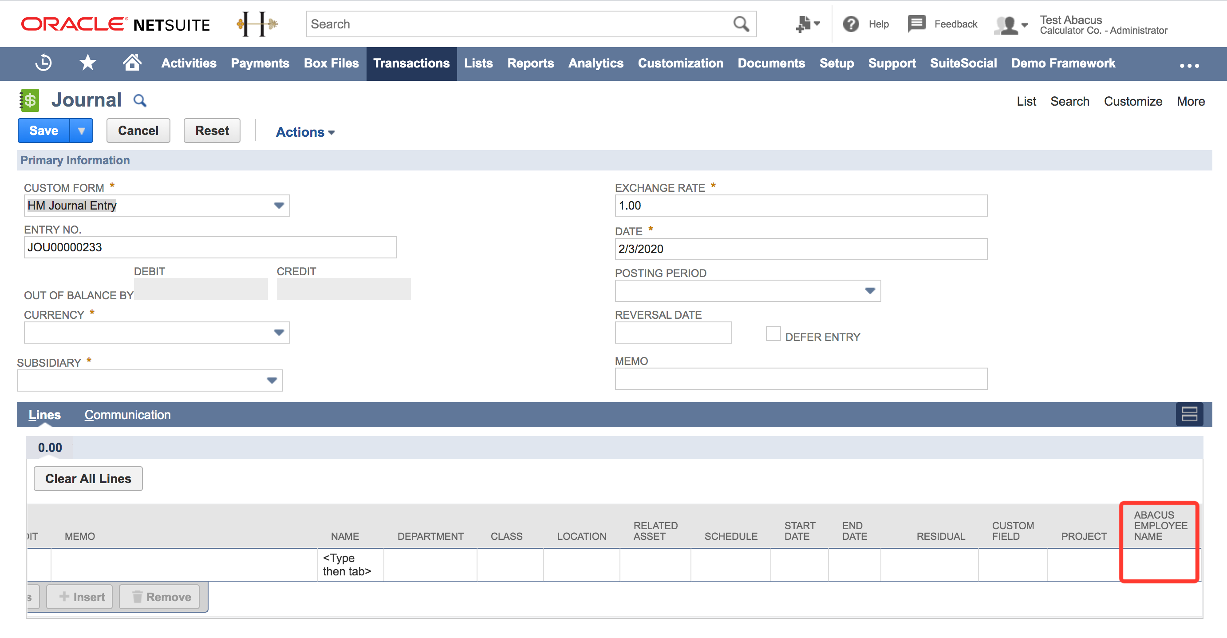1227x638 pixels.
Task: Open the Transactions menu
Action: click(411, 63)
